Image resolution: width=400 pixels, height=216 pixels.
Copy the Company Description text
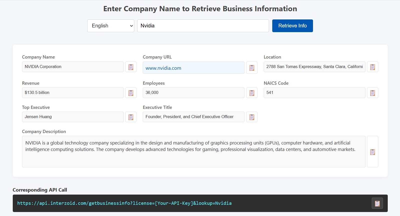(372, 152)
